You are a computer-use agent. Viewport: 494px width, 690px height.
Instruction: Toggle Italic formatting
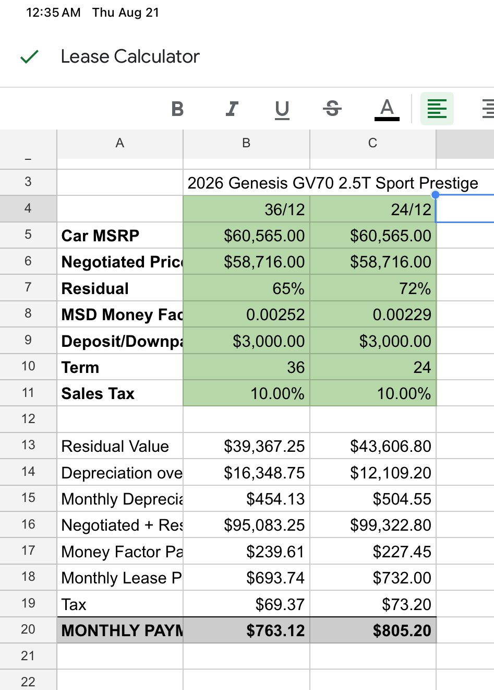(231, 109)
